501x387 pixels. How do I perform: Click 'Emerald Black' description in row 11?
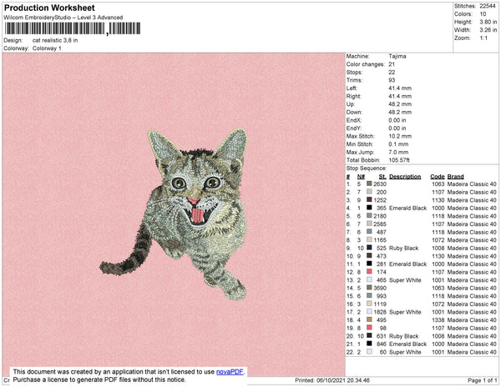[x=407, y=264]
